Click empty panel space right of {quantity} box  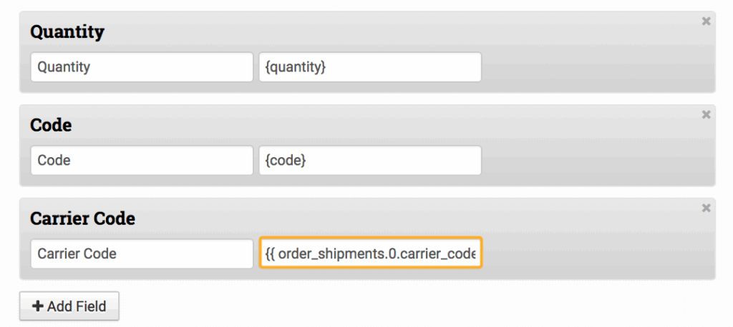[x=594, y=67]
